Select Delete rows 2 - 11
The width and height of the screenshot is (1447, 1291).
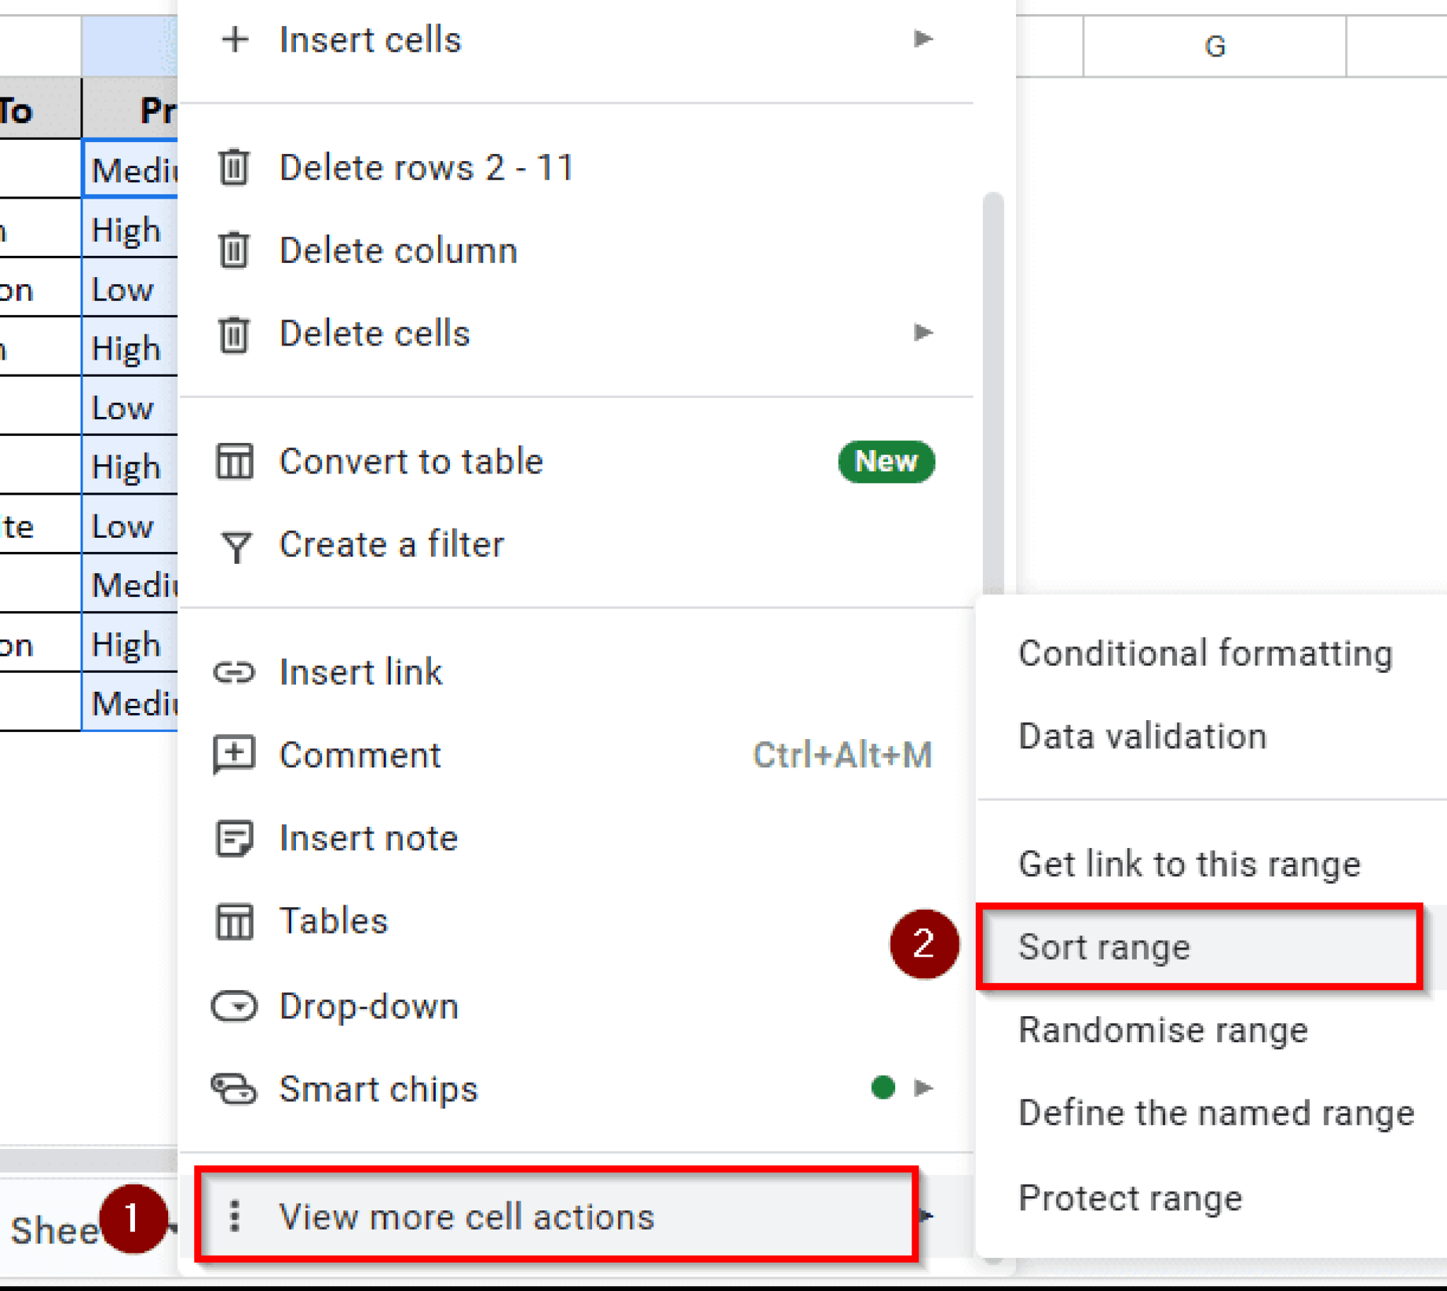tap(425, 168)
